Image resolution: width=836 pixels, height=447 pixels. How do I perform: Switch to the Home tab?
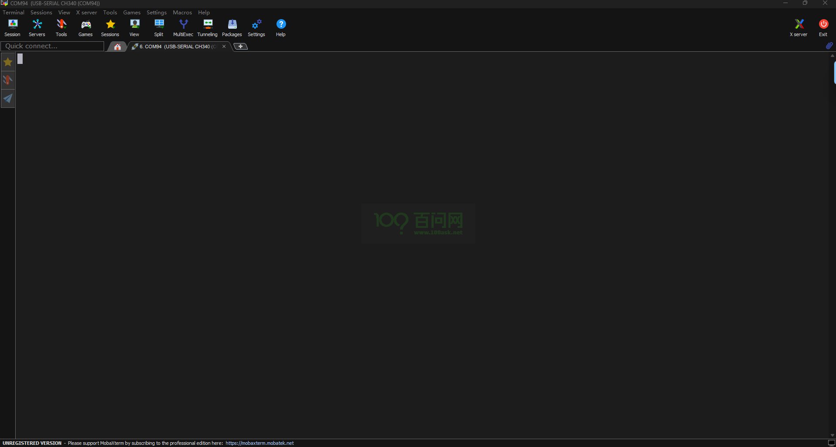117,47
